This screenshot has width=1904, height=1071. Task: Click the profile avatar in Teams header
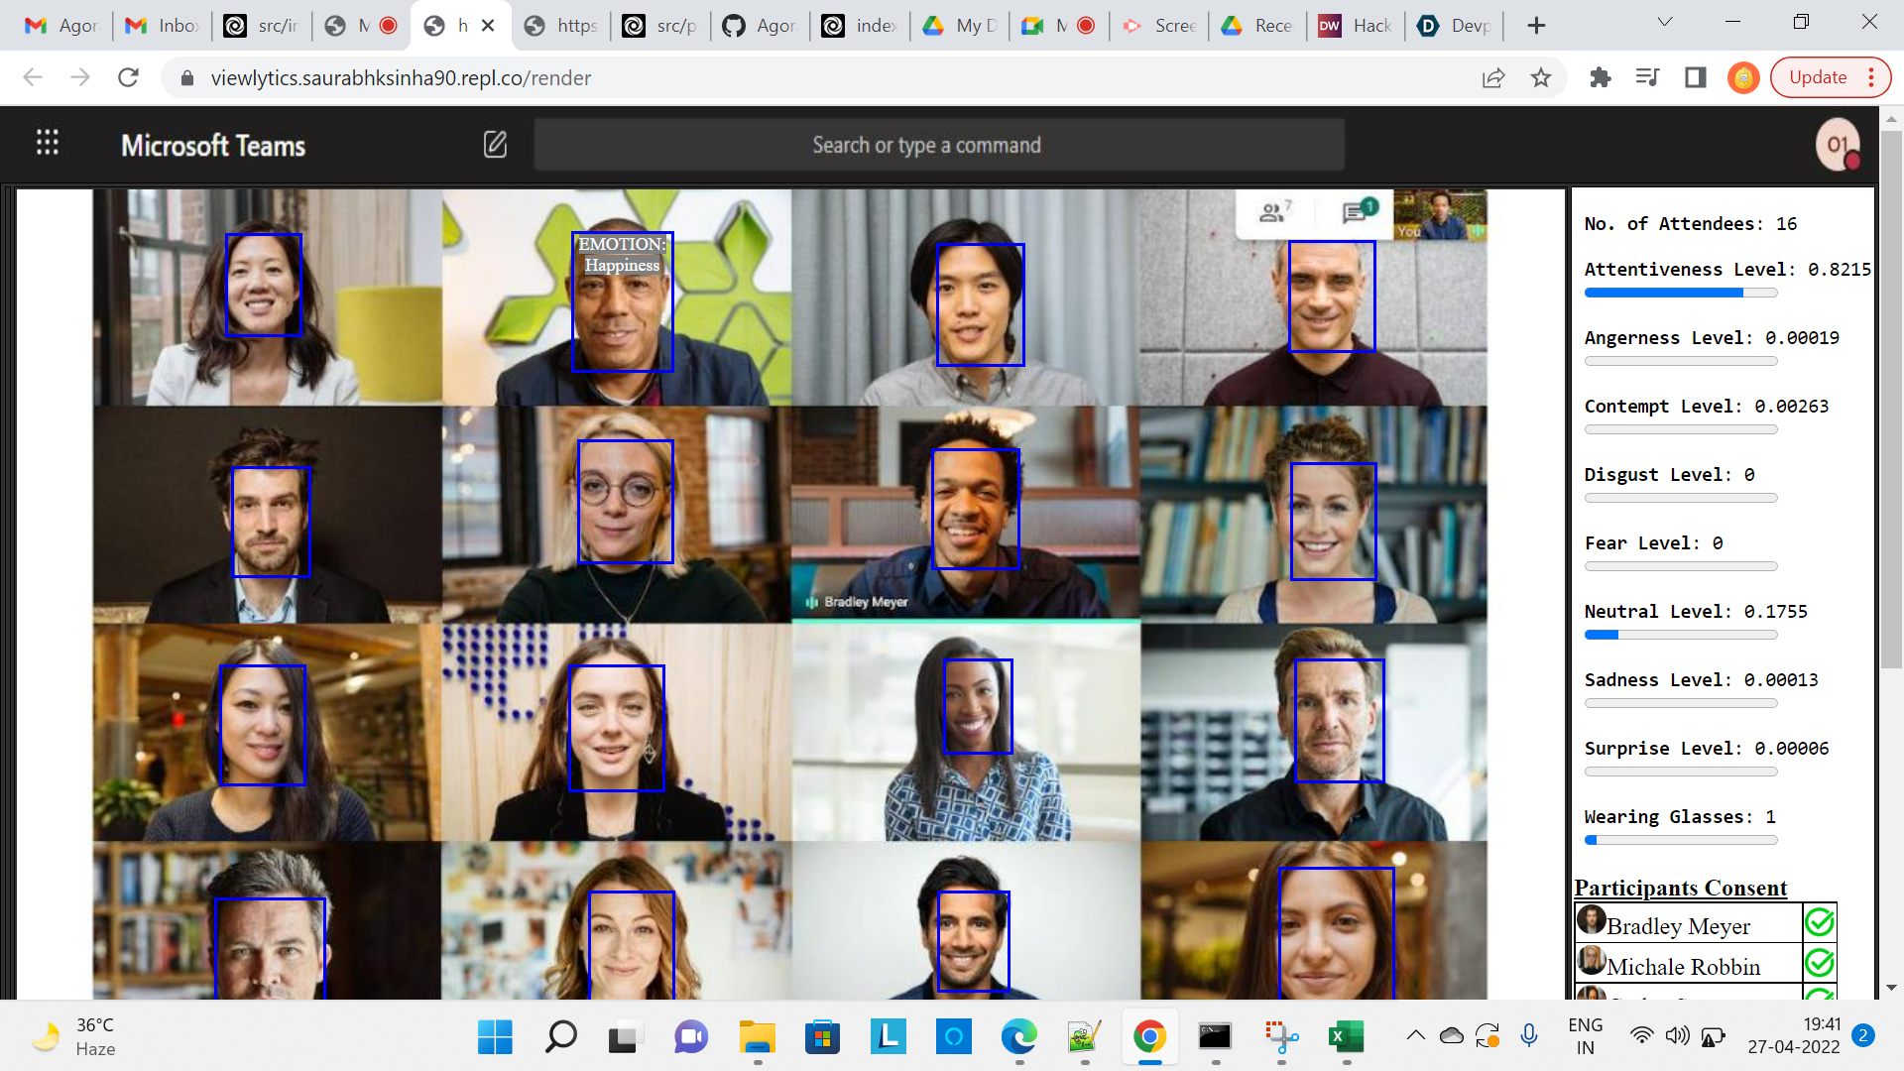click(1838, 145)
